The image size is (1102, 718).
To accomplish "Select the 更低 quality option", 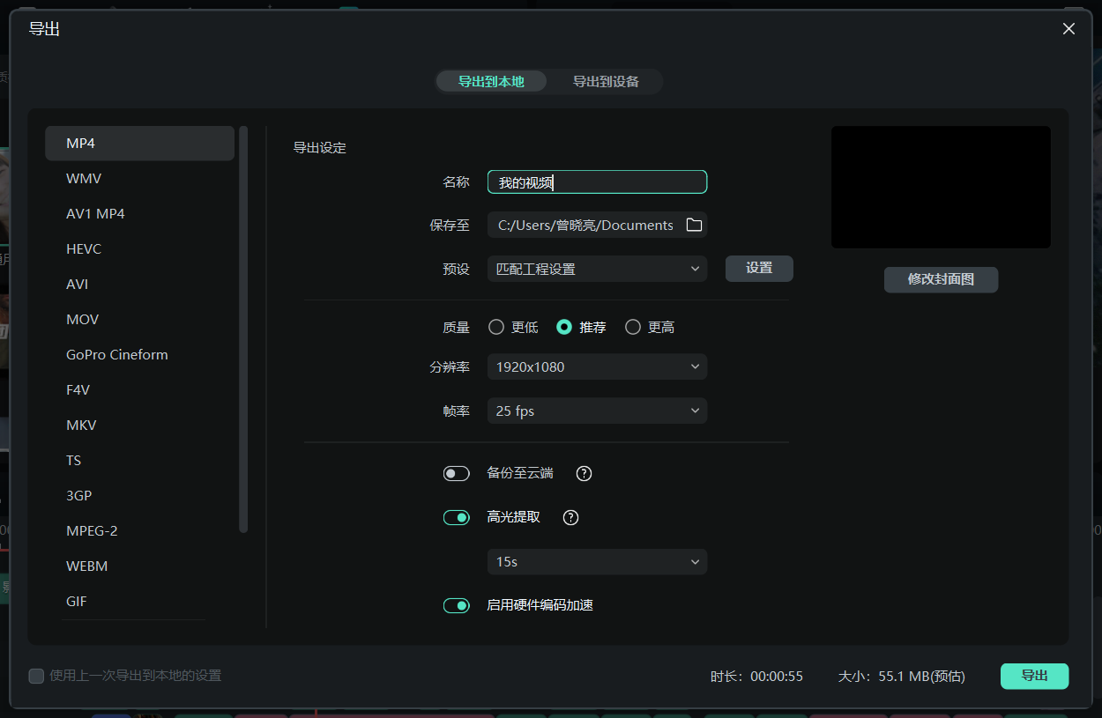I will coord(495,326).
